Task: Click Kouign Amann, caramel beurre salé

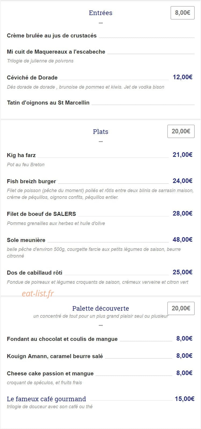Action: (55, 356)
